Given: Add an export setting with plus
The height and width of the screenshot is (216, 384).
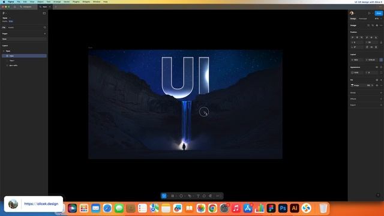Looking at the screenshot, I should click(x=381, y=105).
